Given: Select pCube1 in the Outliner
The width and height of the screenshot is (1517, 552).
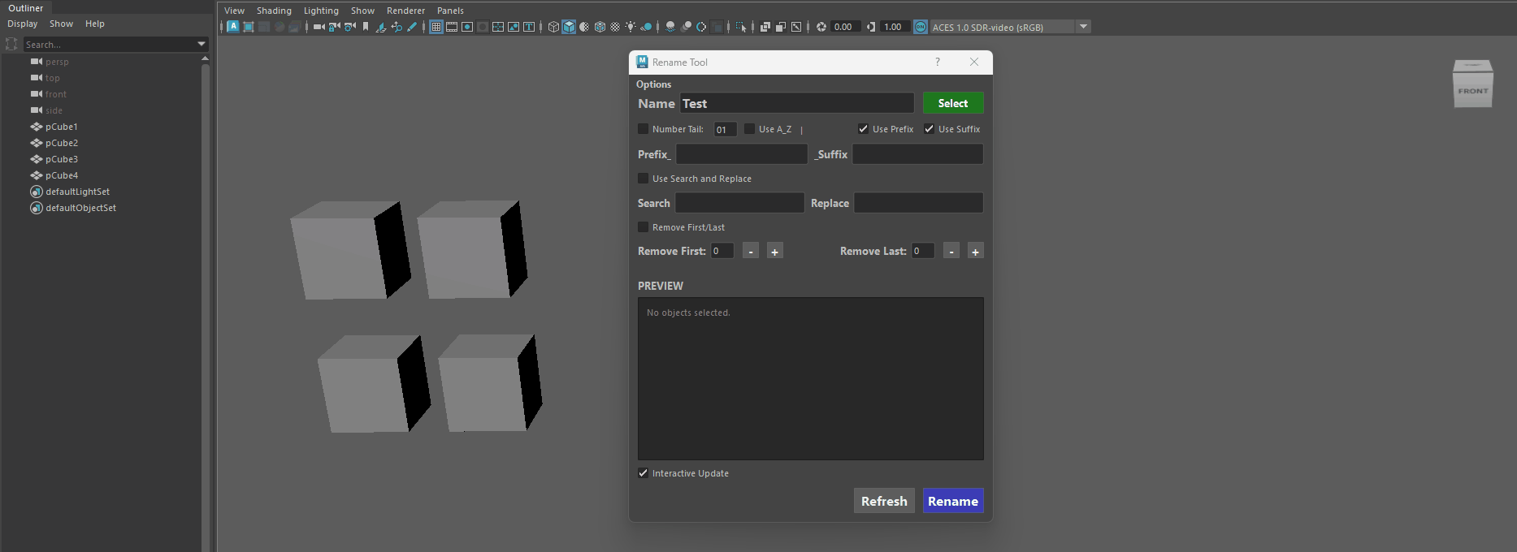Looking at the screenshot, I should point(62,127).
